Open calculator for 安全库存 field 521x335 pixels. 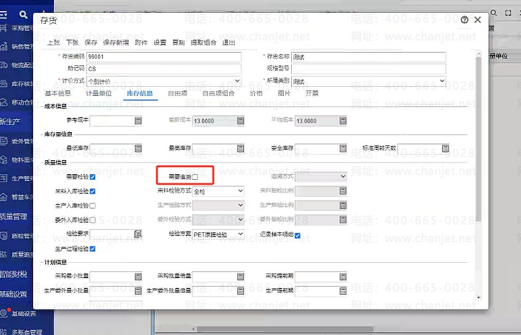click(343, 149)
